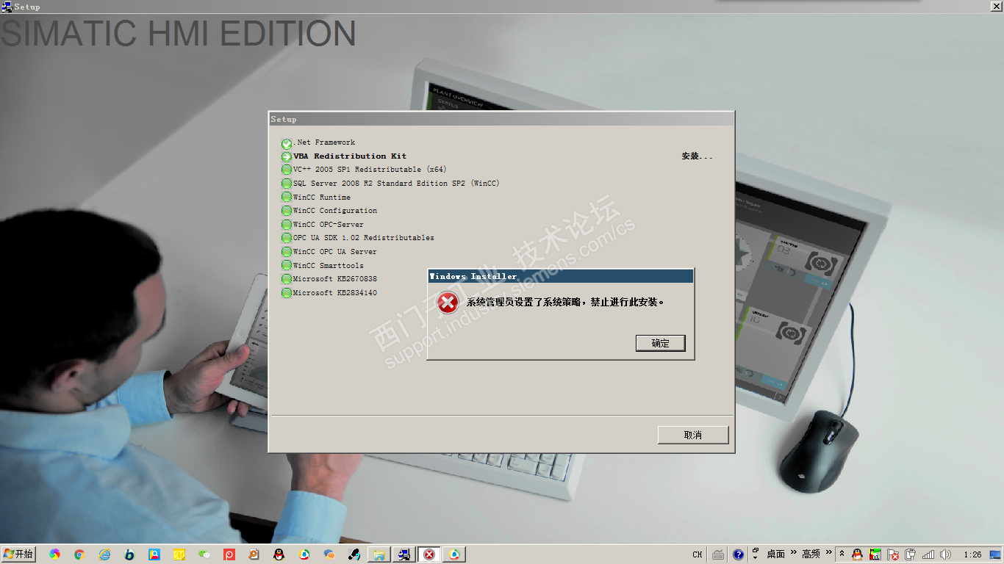Close the outer Setup window

[x=995, y=6]
